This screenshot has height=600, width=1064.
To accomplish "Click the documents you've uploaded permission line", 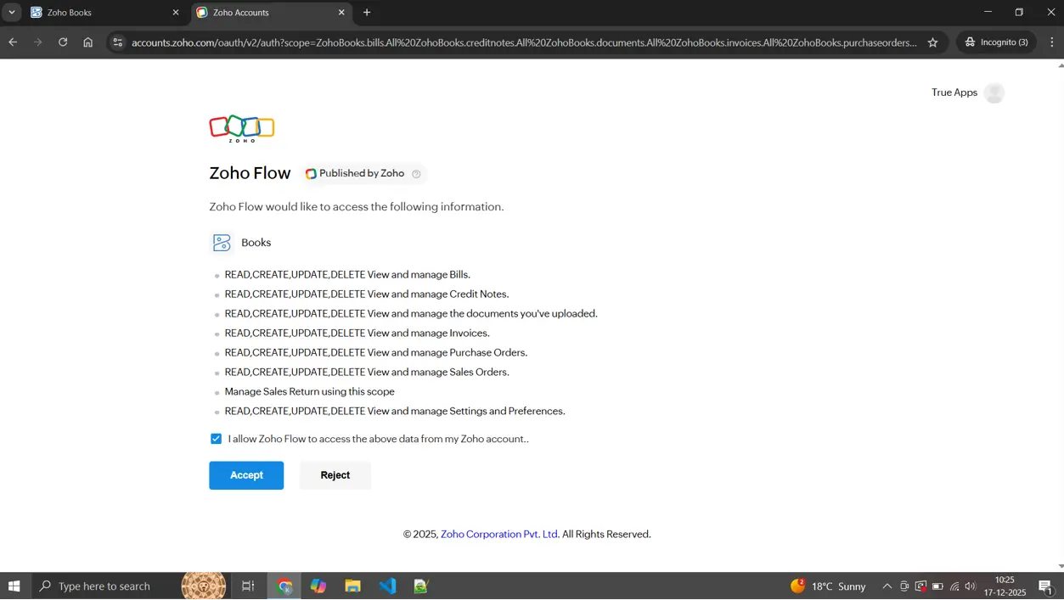I will point(411,314).
